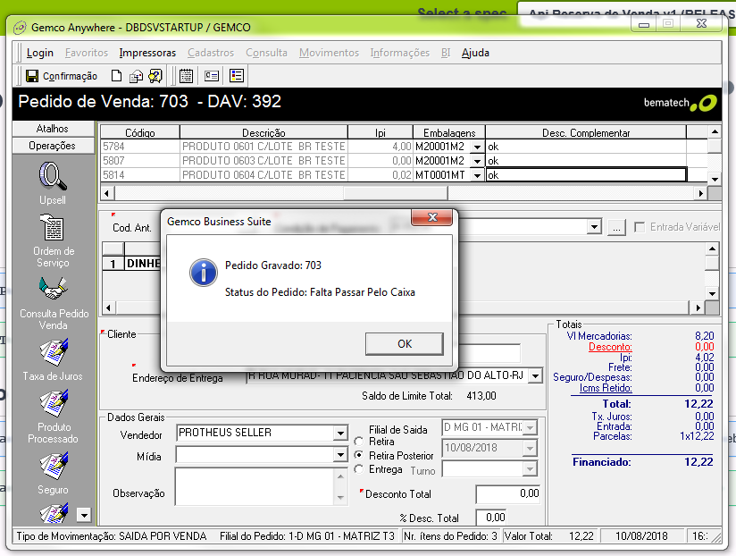Viewport: 736px width, 556px height.
Task: Open the Informações menu
Action: (x=400, y=53)
